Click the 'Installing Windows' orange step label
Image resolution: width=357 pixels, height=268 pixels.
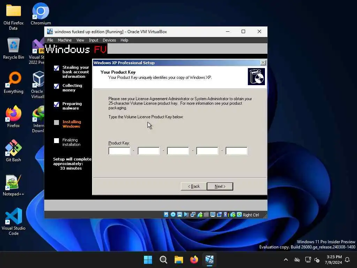coord(71,124)
